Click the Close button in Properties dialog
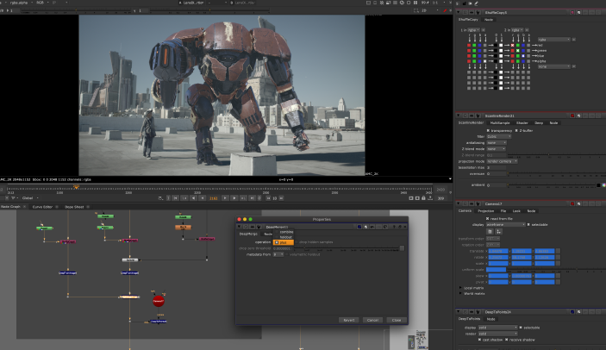This screenshot has width=606, height=350. click(397, 320)
